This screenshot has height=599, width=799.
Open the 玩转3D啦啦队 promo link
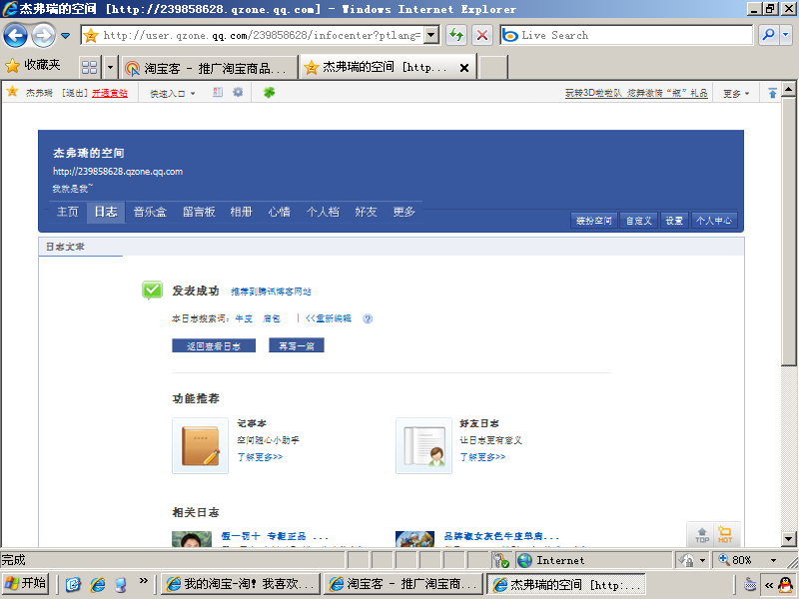pyautogui.click(x=636, y=93)
